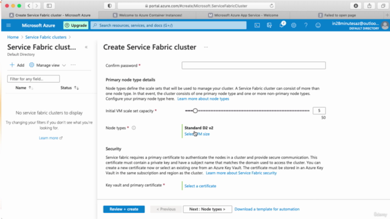
Task: Go to Next : Node types
Action: (207, 209)
